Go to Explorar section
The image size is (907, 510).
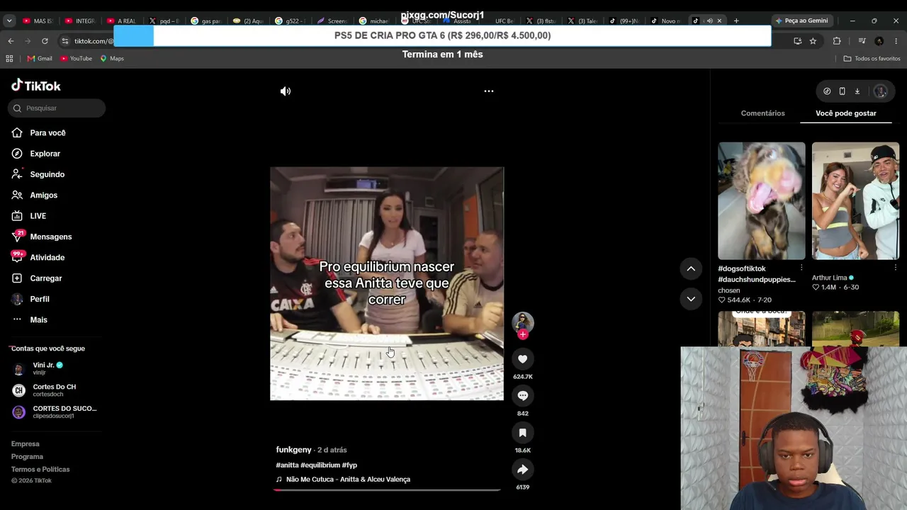(x=36, y=154)
